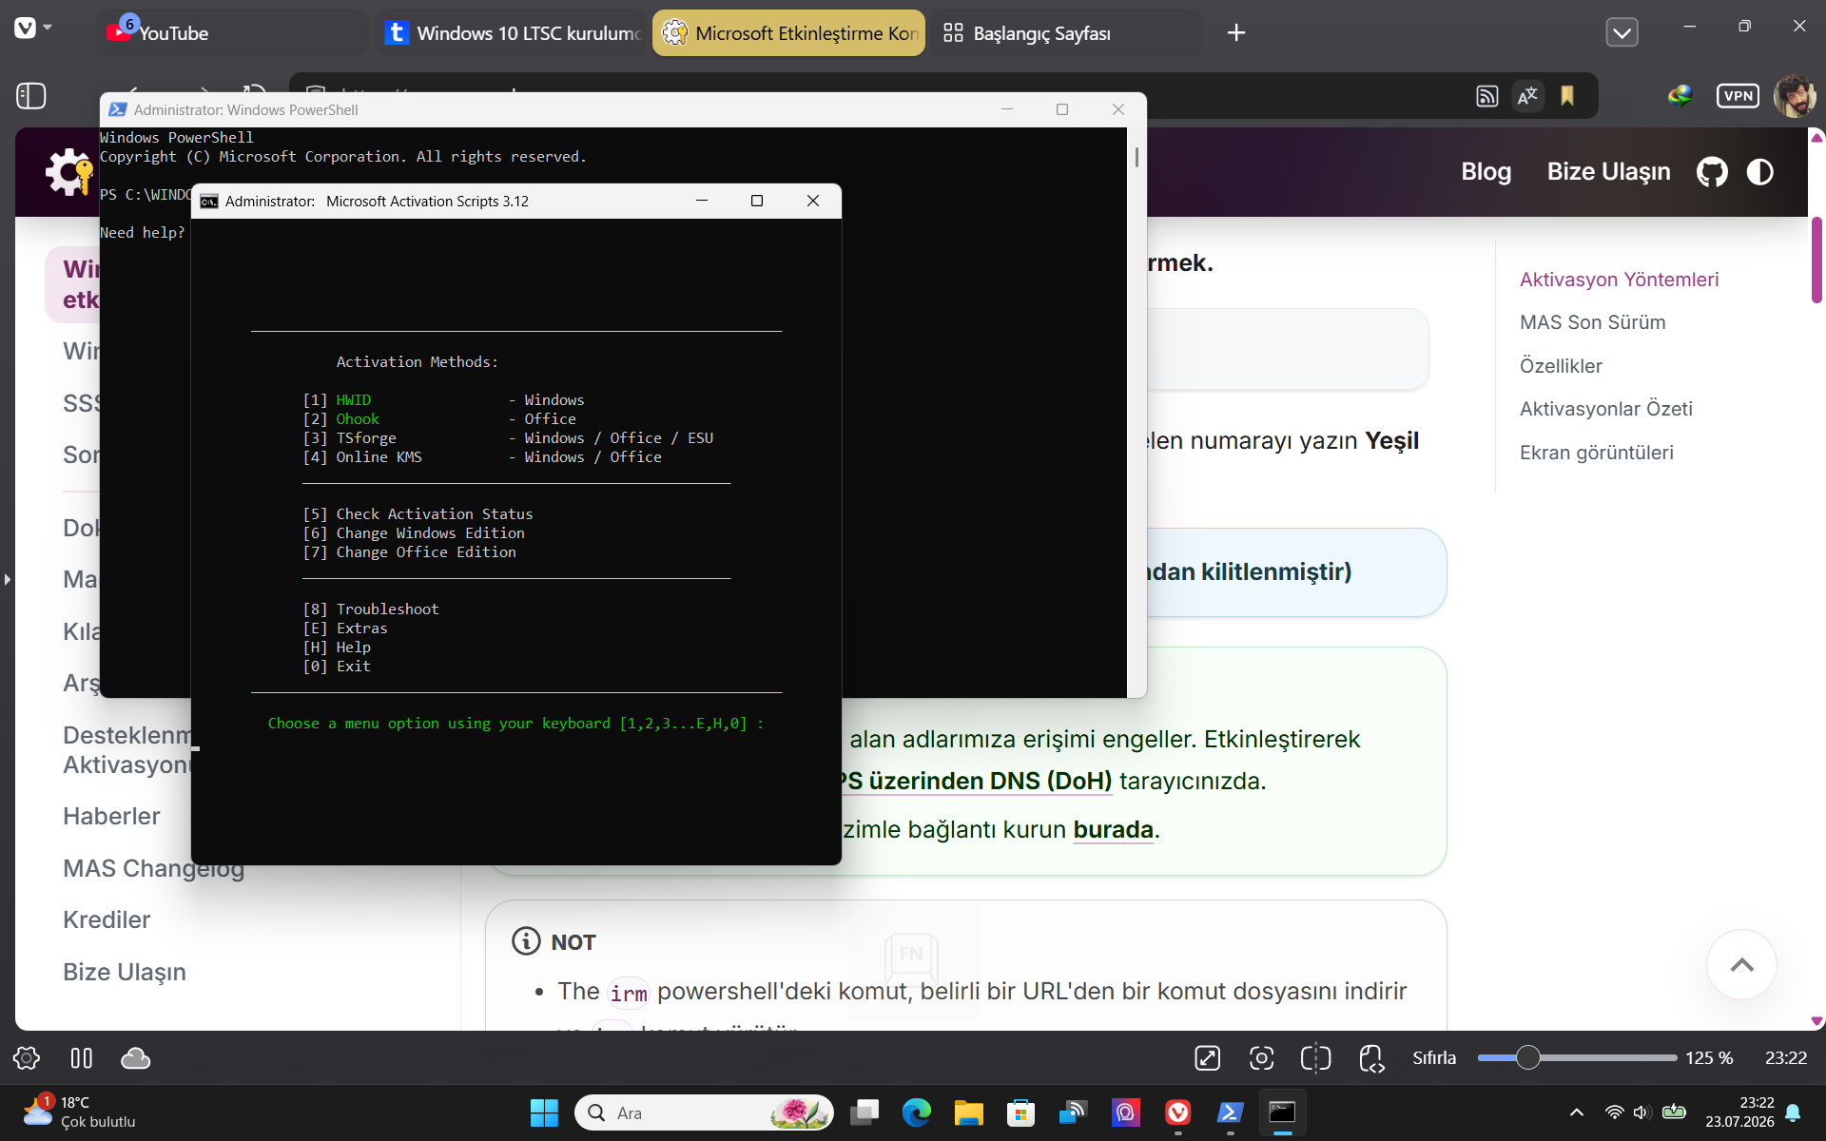1826x1141 pixels.
Task: Click the taskbar search box Ara
Action: (x=704, y=1112)
